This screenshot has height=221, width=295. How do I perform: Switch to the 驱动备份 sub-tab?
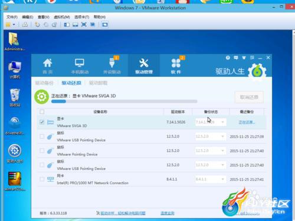(x=44, y=83)
